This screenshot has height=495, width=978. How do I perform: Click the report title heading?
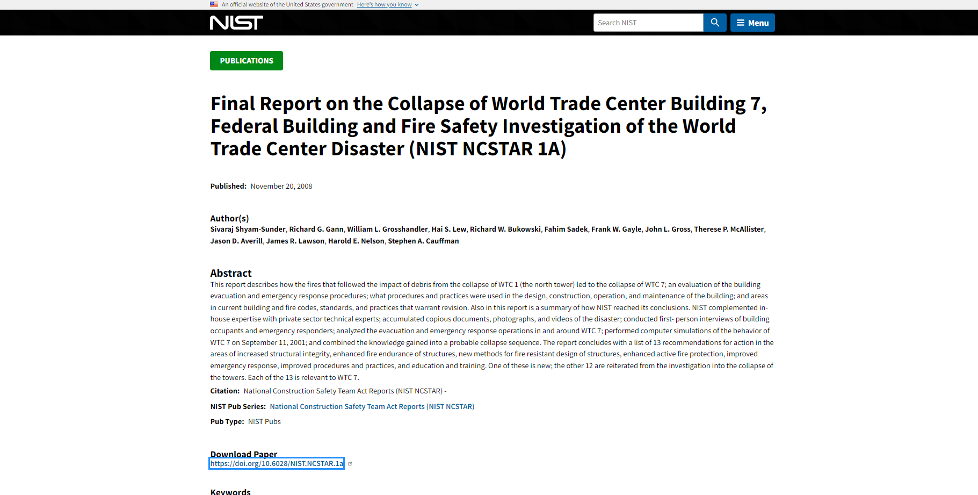coord(489,126)
